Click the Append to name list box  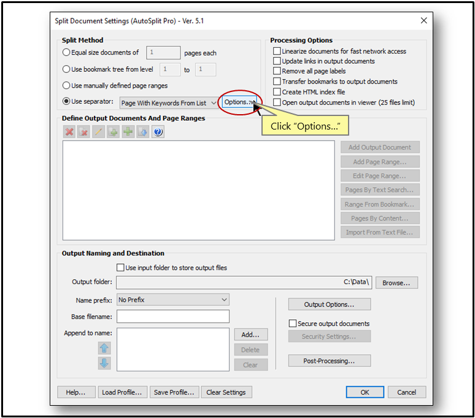[173, 349]
